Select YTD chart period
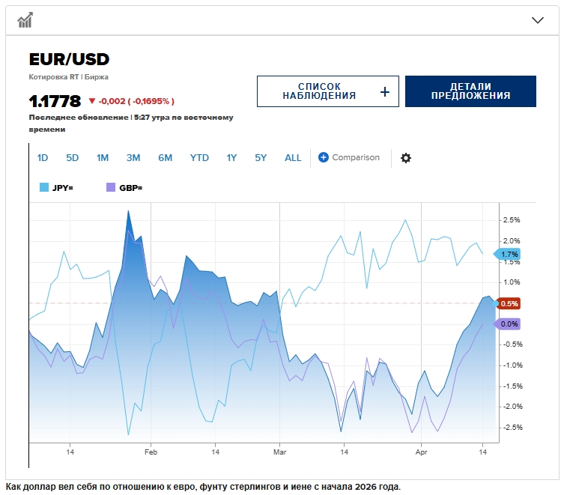 (x=199, y=158)
